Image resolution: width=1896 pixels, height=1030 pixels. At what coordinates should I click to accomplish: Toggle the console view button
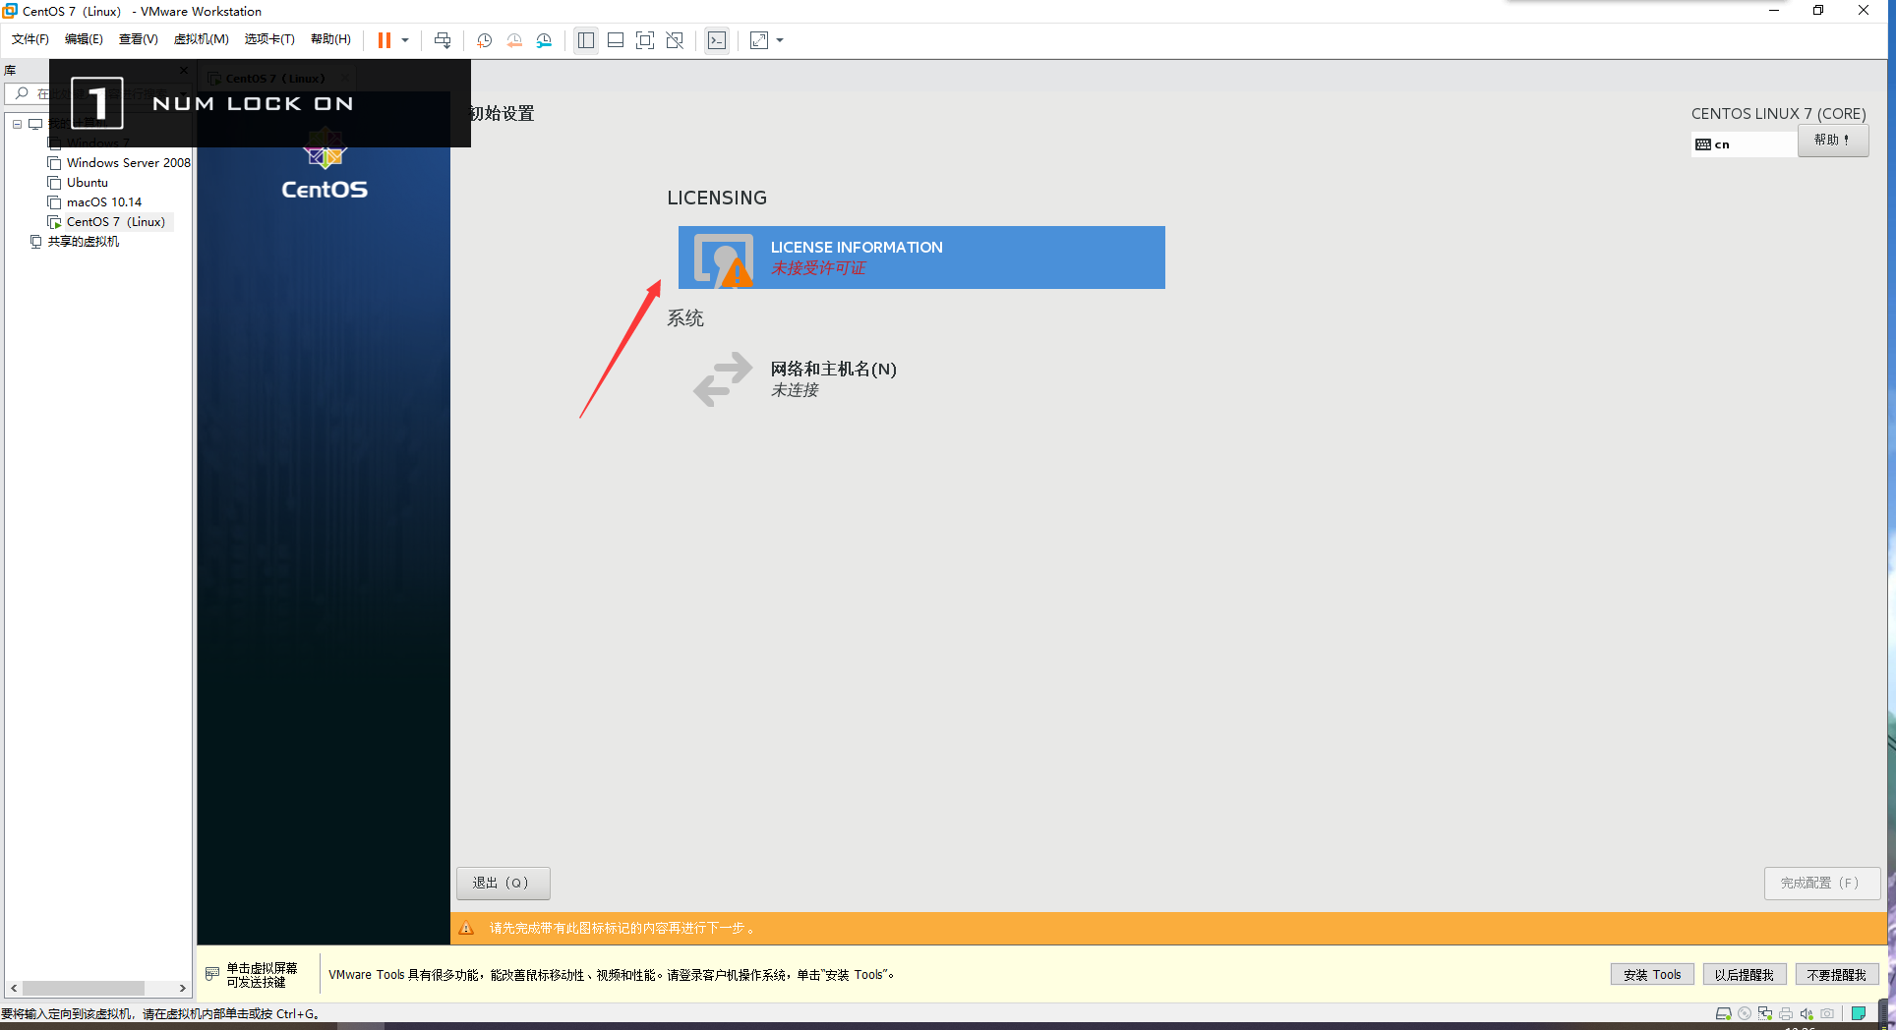coord(717,40)
